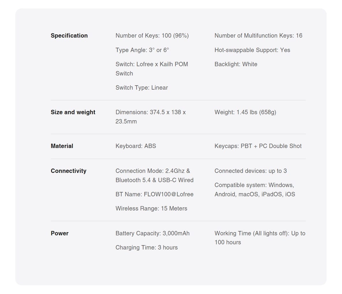Click the Compatible system text
Image resolution: width=342 pixels, height=294 pixels.
(255, 190)
